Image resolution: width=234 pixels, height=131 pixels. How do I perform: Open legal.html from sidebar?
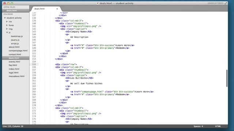pyautogui.click(x=14, y=73)
